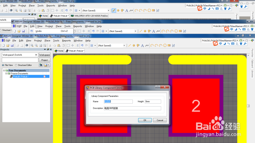The image size is (255, 143).
Task: Select Place Line tool in front window toolbar
Action: (130, 46)
